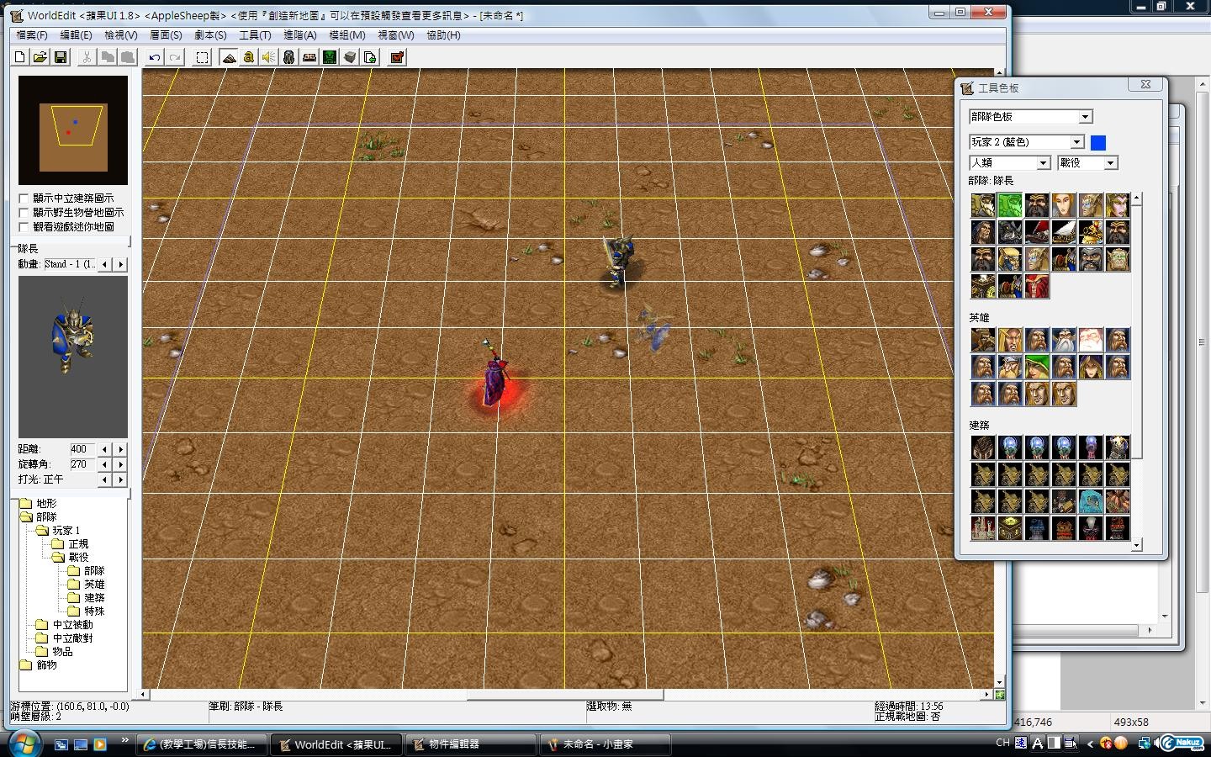Open the (教學工場) browser taskbar button
This screenshot has width=1211, height=757.
[202, 744]
